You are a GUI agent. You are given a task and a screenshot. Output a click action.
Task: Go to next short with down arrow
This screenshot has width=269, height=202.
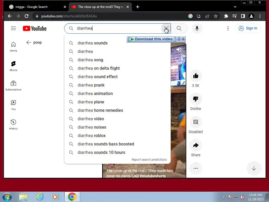click(254, 168)
